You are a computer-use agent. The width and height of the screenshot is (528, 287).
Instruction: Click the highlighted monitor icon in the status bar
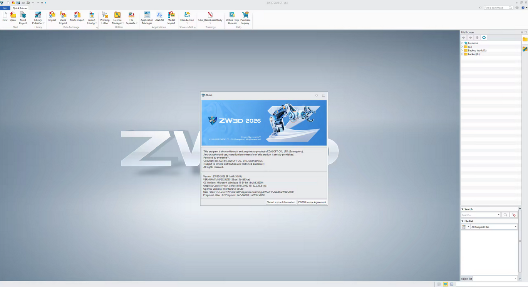[x=445, y=284]
